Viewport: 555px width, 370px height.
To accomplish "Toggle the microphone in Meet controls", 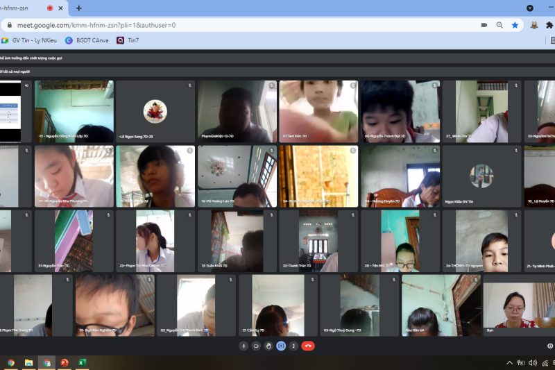I will click(x=244, y=346).
